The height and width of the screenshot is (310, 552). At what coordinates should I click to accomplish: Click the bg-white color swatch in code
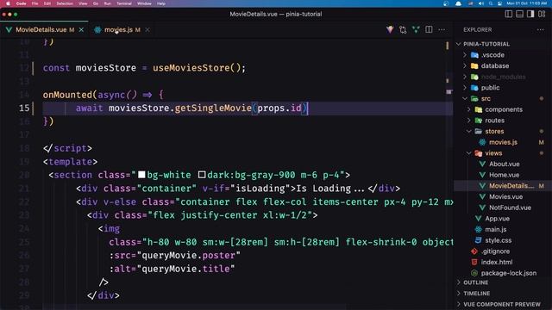(141, 175)
